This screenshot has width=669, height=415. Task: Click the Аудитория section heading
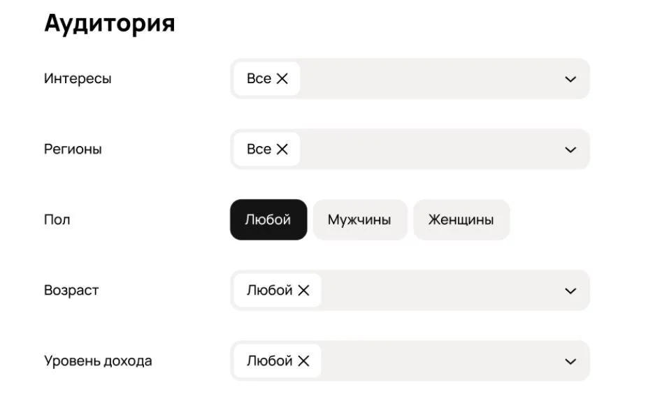(x=110, y=22)
